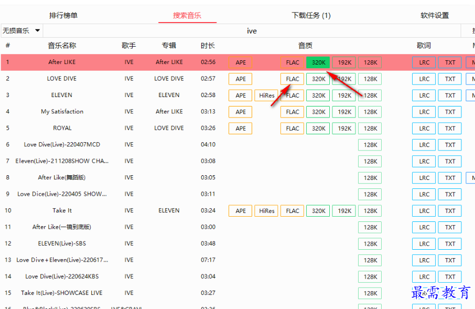Select song title After LIKE in row 1

(x=62, y=62)
